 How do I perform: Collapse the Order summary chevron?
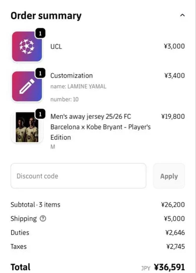pos(182,15)
